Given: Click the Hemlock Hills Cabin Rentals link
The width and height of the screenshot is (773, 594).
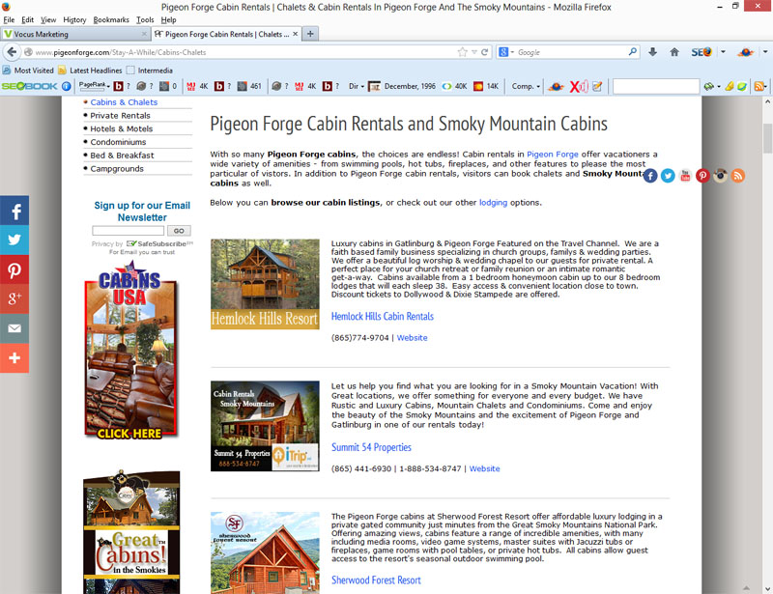Looking at the screenshot, I should (383, 317).
